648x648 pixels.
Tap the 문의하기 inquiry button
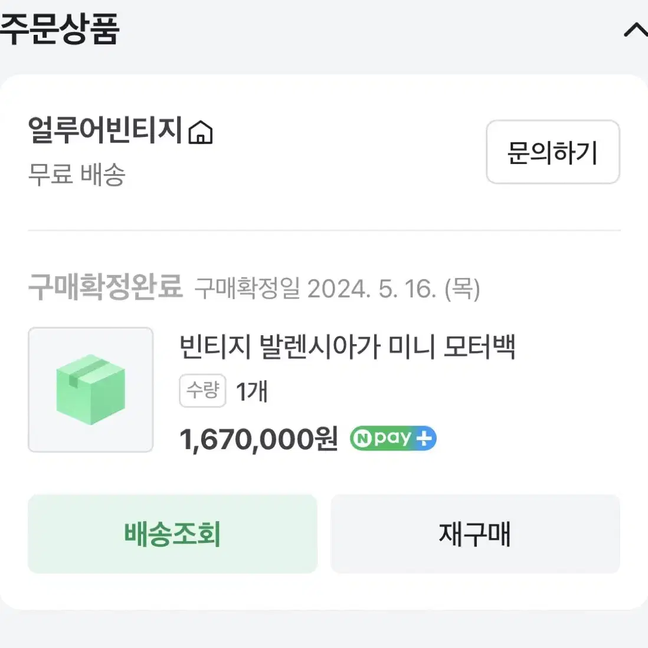(552, 152)
